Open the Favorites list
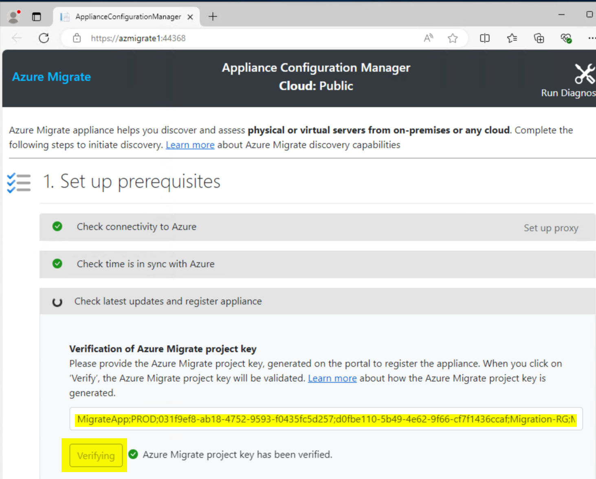This screenshot has height=479, width=596. [512, 38]
